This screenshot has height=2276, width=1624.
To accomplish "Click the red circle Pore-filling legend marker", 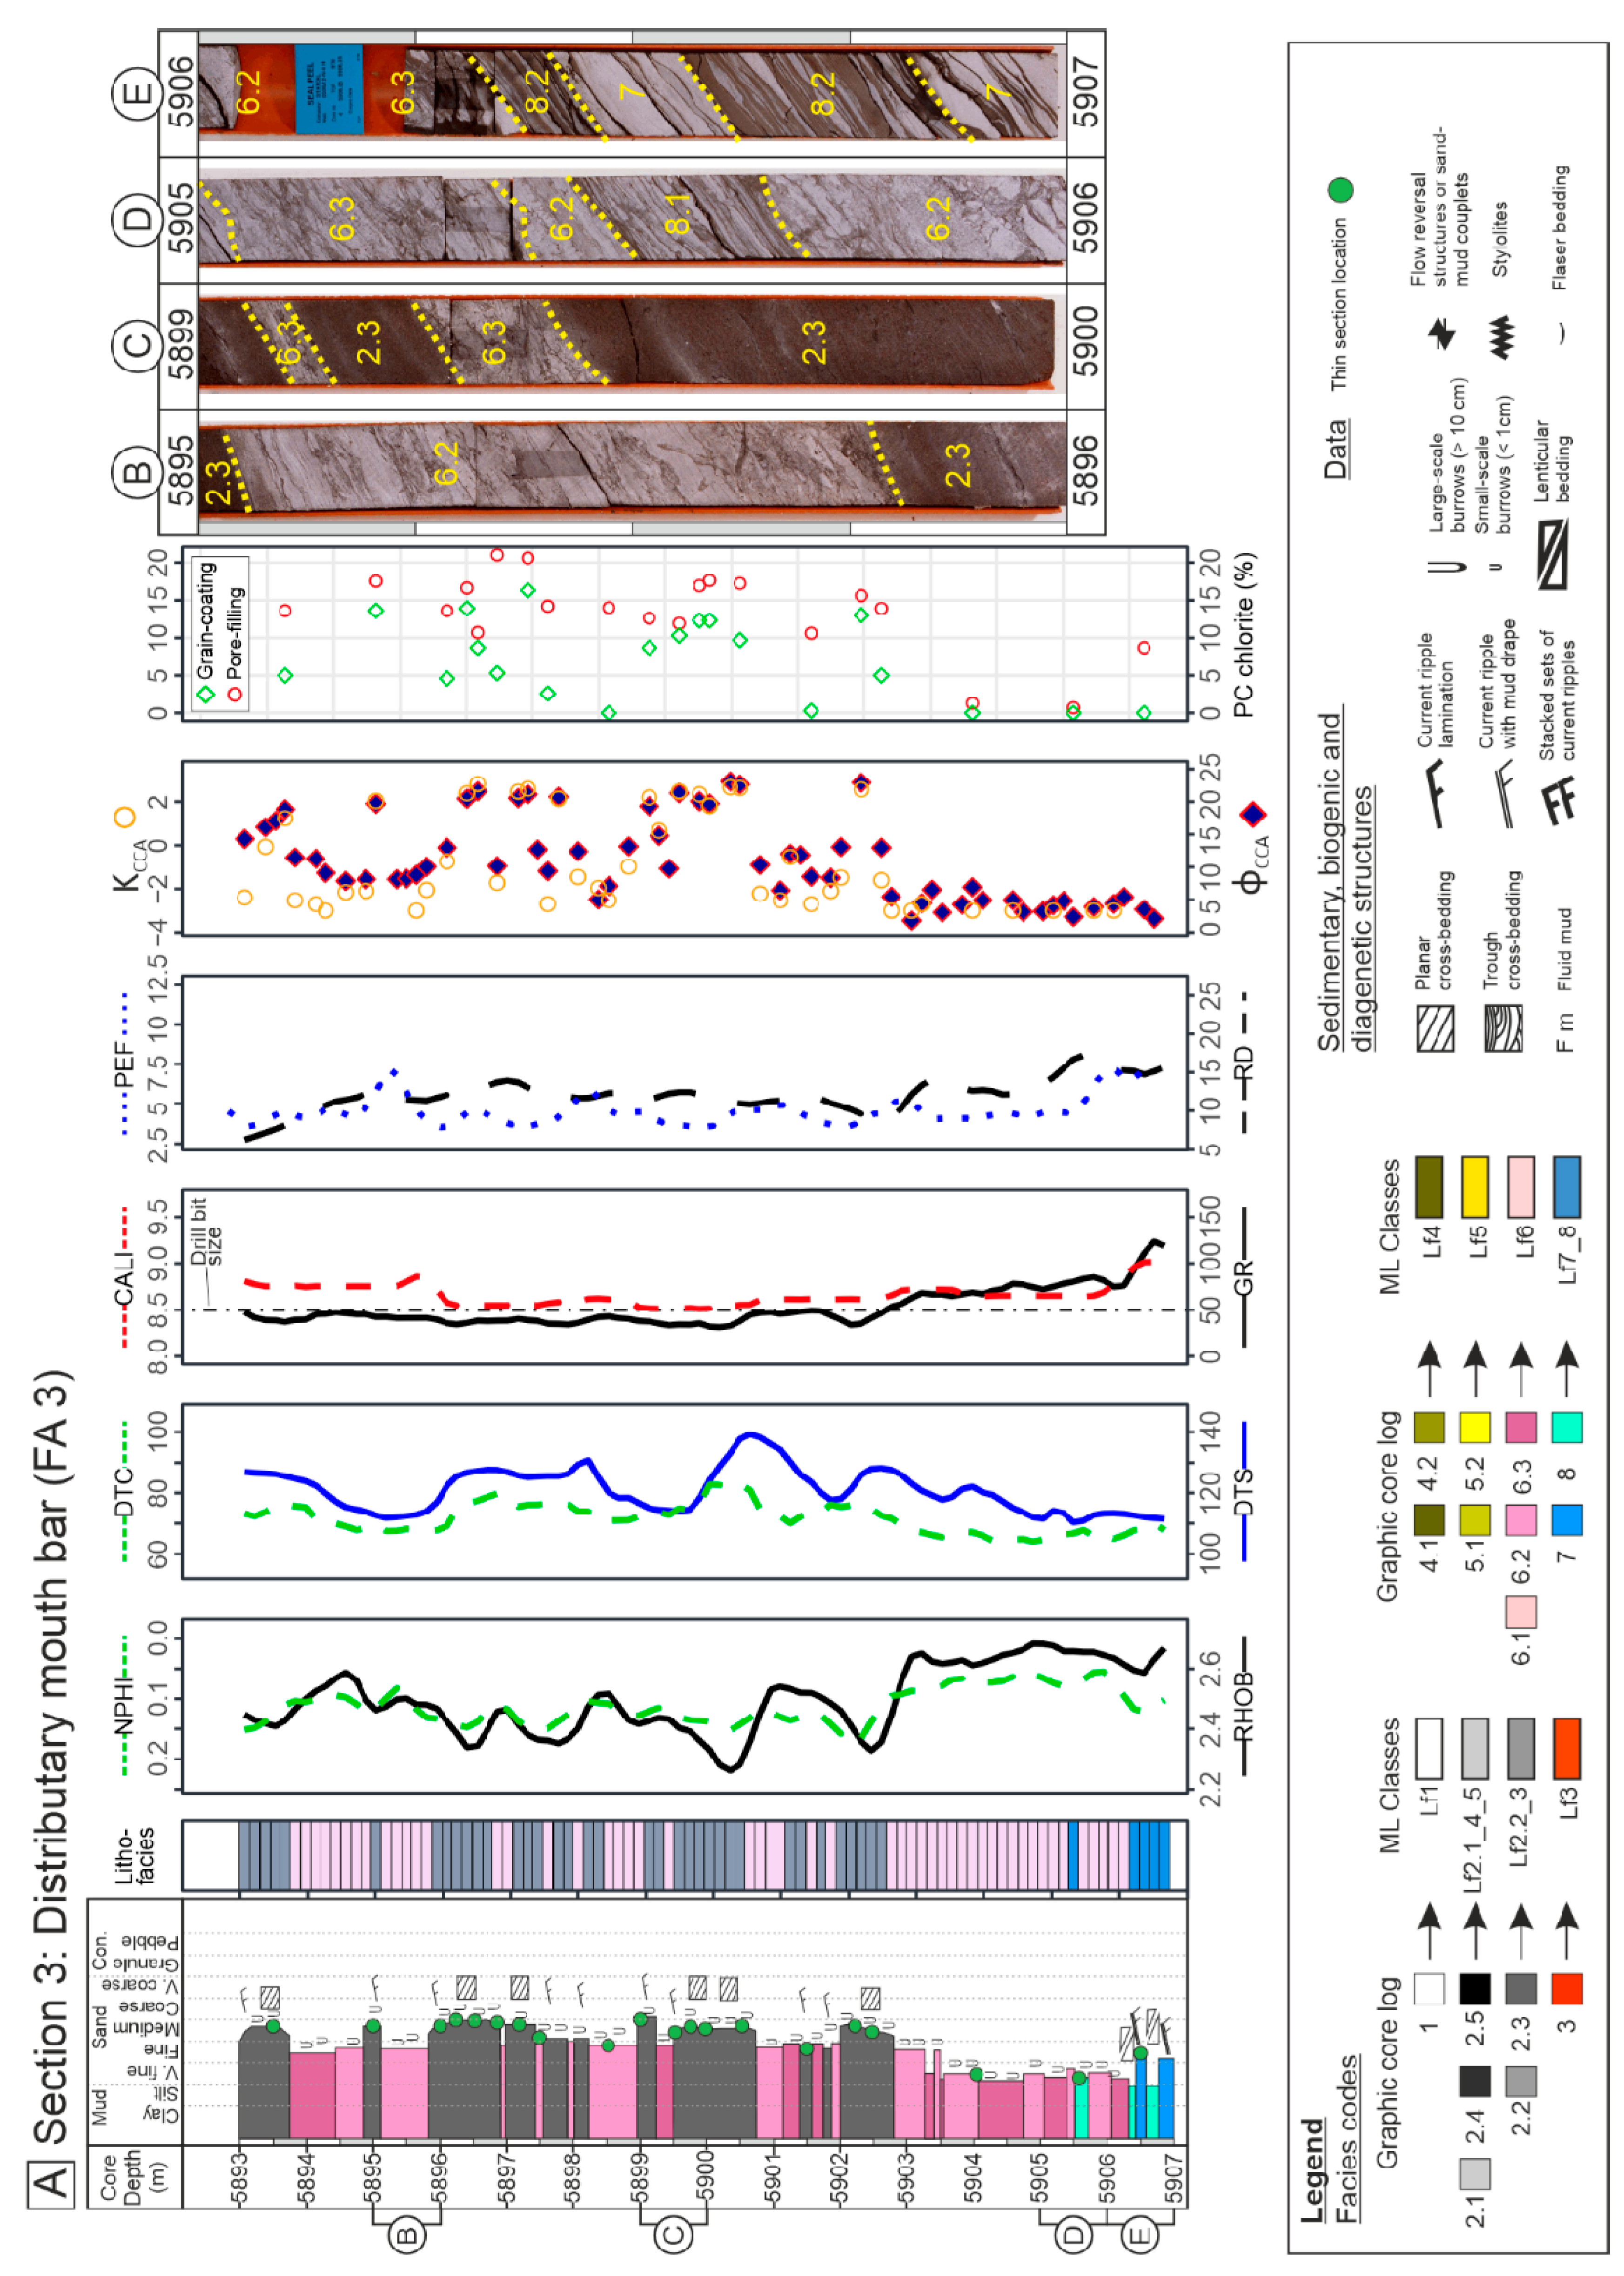I will pyautogui.click(x=235, y=694).
